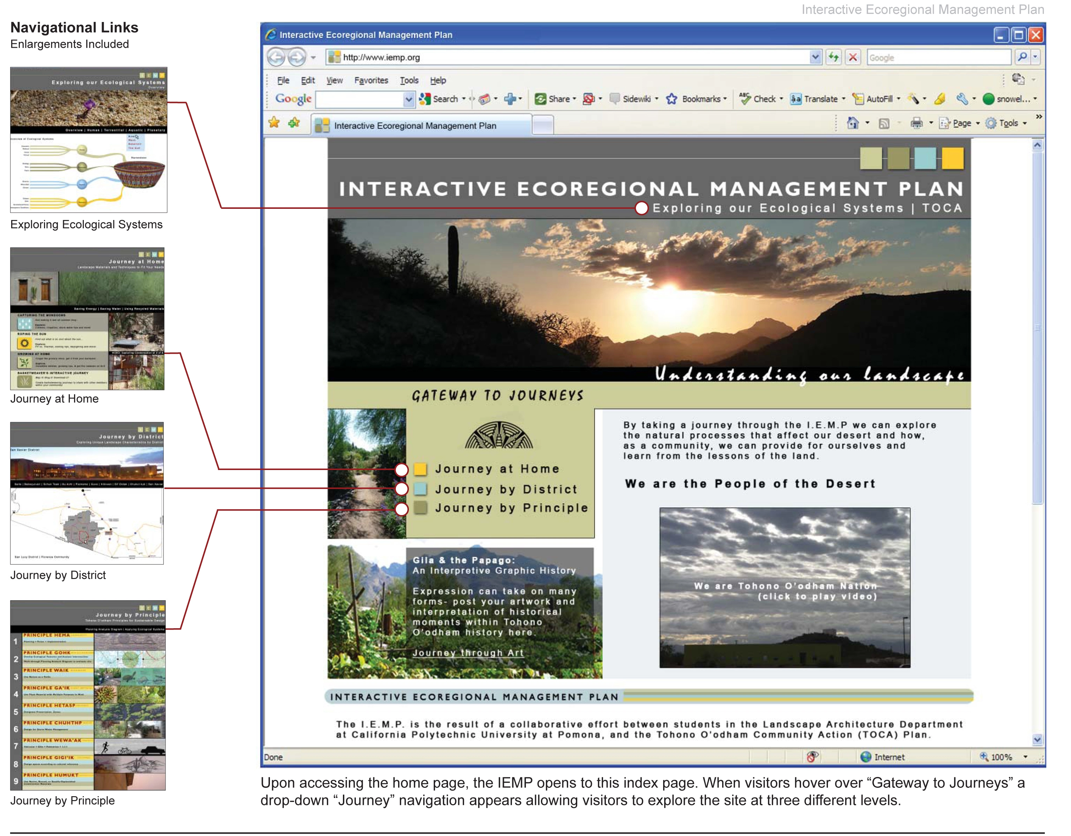Click the browser Back arrow button
The image size is (1071, 836).
(x=276, y=57)
